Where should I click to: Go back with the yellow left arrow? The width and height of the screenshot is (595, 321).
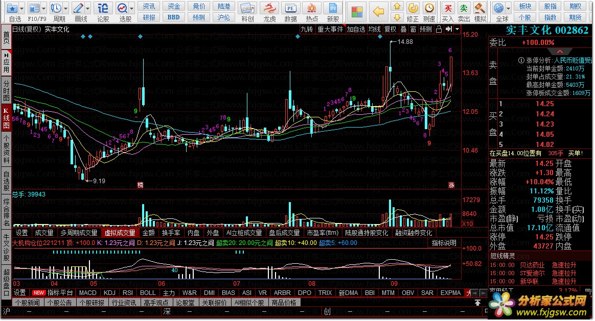tap(378, 12)
